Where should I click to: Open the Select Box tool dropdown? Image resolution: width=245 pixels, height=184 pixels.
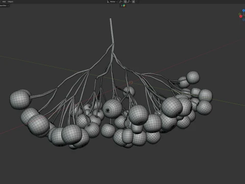4,6
